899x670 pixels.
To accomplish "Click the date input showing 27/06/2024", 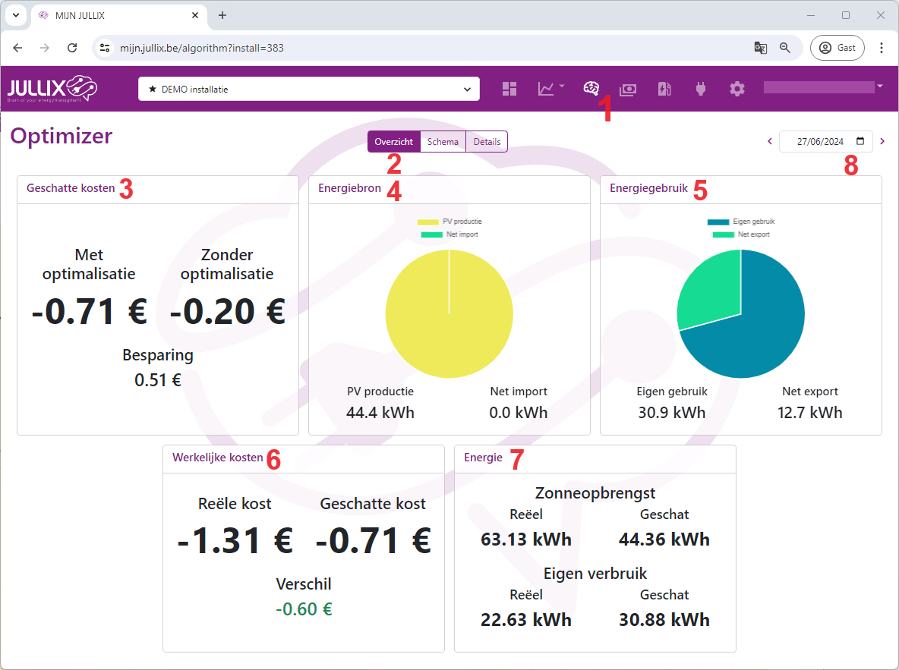I will click(x=820, y=141).
